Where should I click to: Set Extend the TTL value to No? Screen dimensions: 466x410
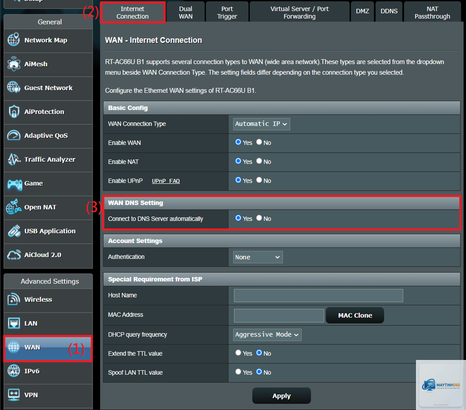point(259,353)
